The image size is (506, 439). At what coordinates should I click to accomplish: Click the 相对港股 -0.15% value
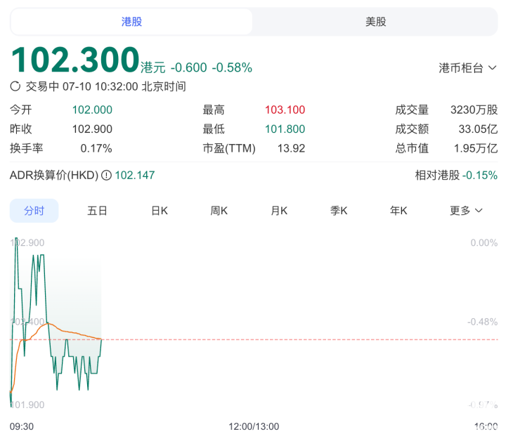pyautogui.click(x=479, y=175)
